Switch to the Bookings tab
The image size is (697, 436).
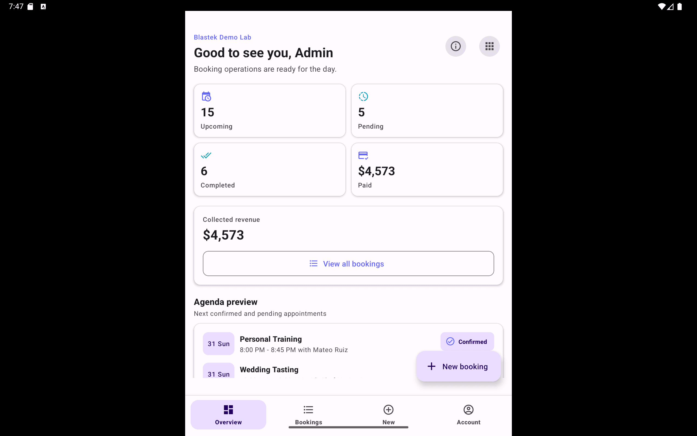(308, 415)
